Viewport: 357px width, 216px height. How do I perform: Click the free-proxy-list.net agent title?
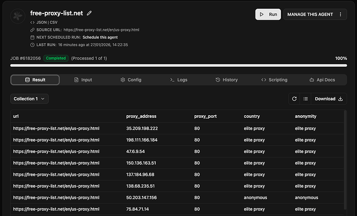[x=56, y=13]
